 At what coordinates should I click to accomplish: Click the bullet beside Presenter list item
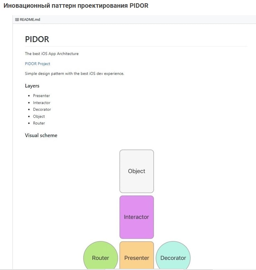point(29,96)
